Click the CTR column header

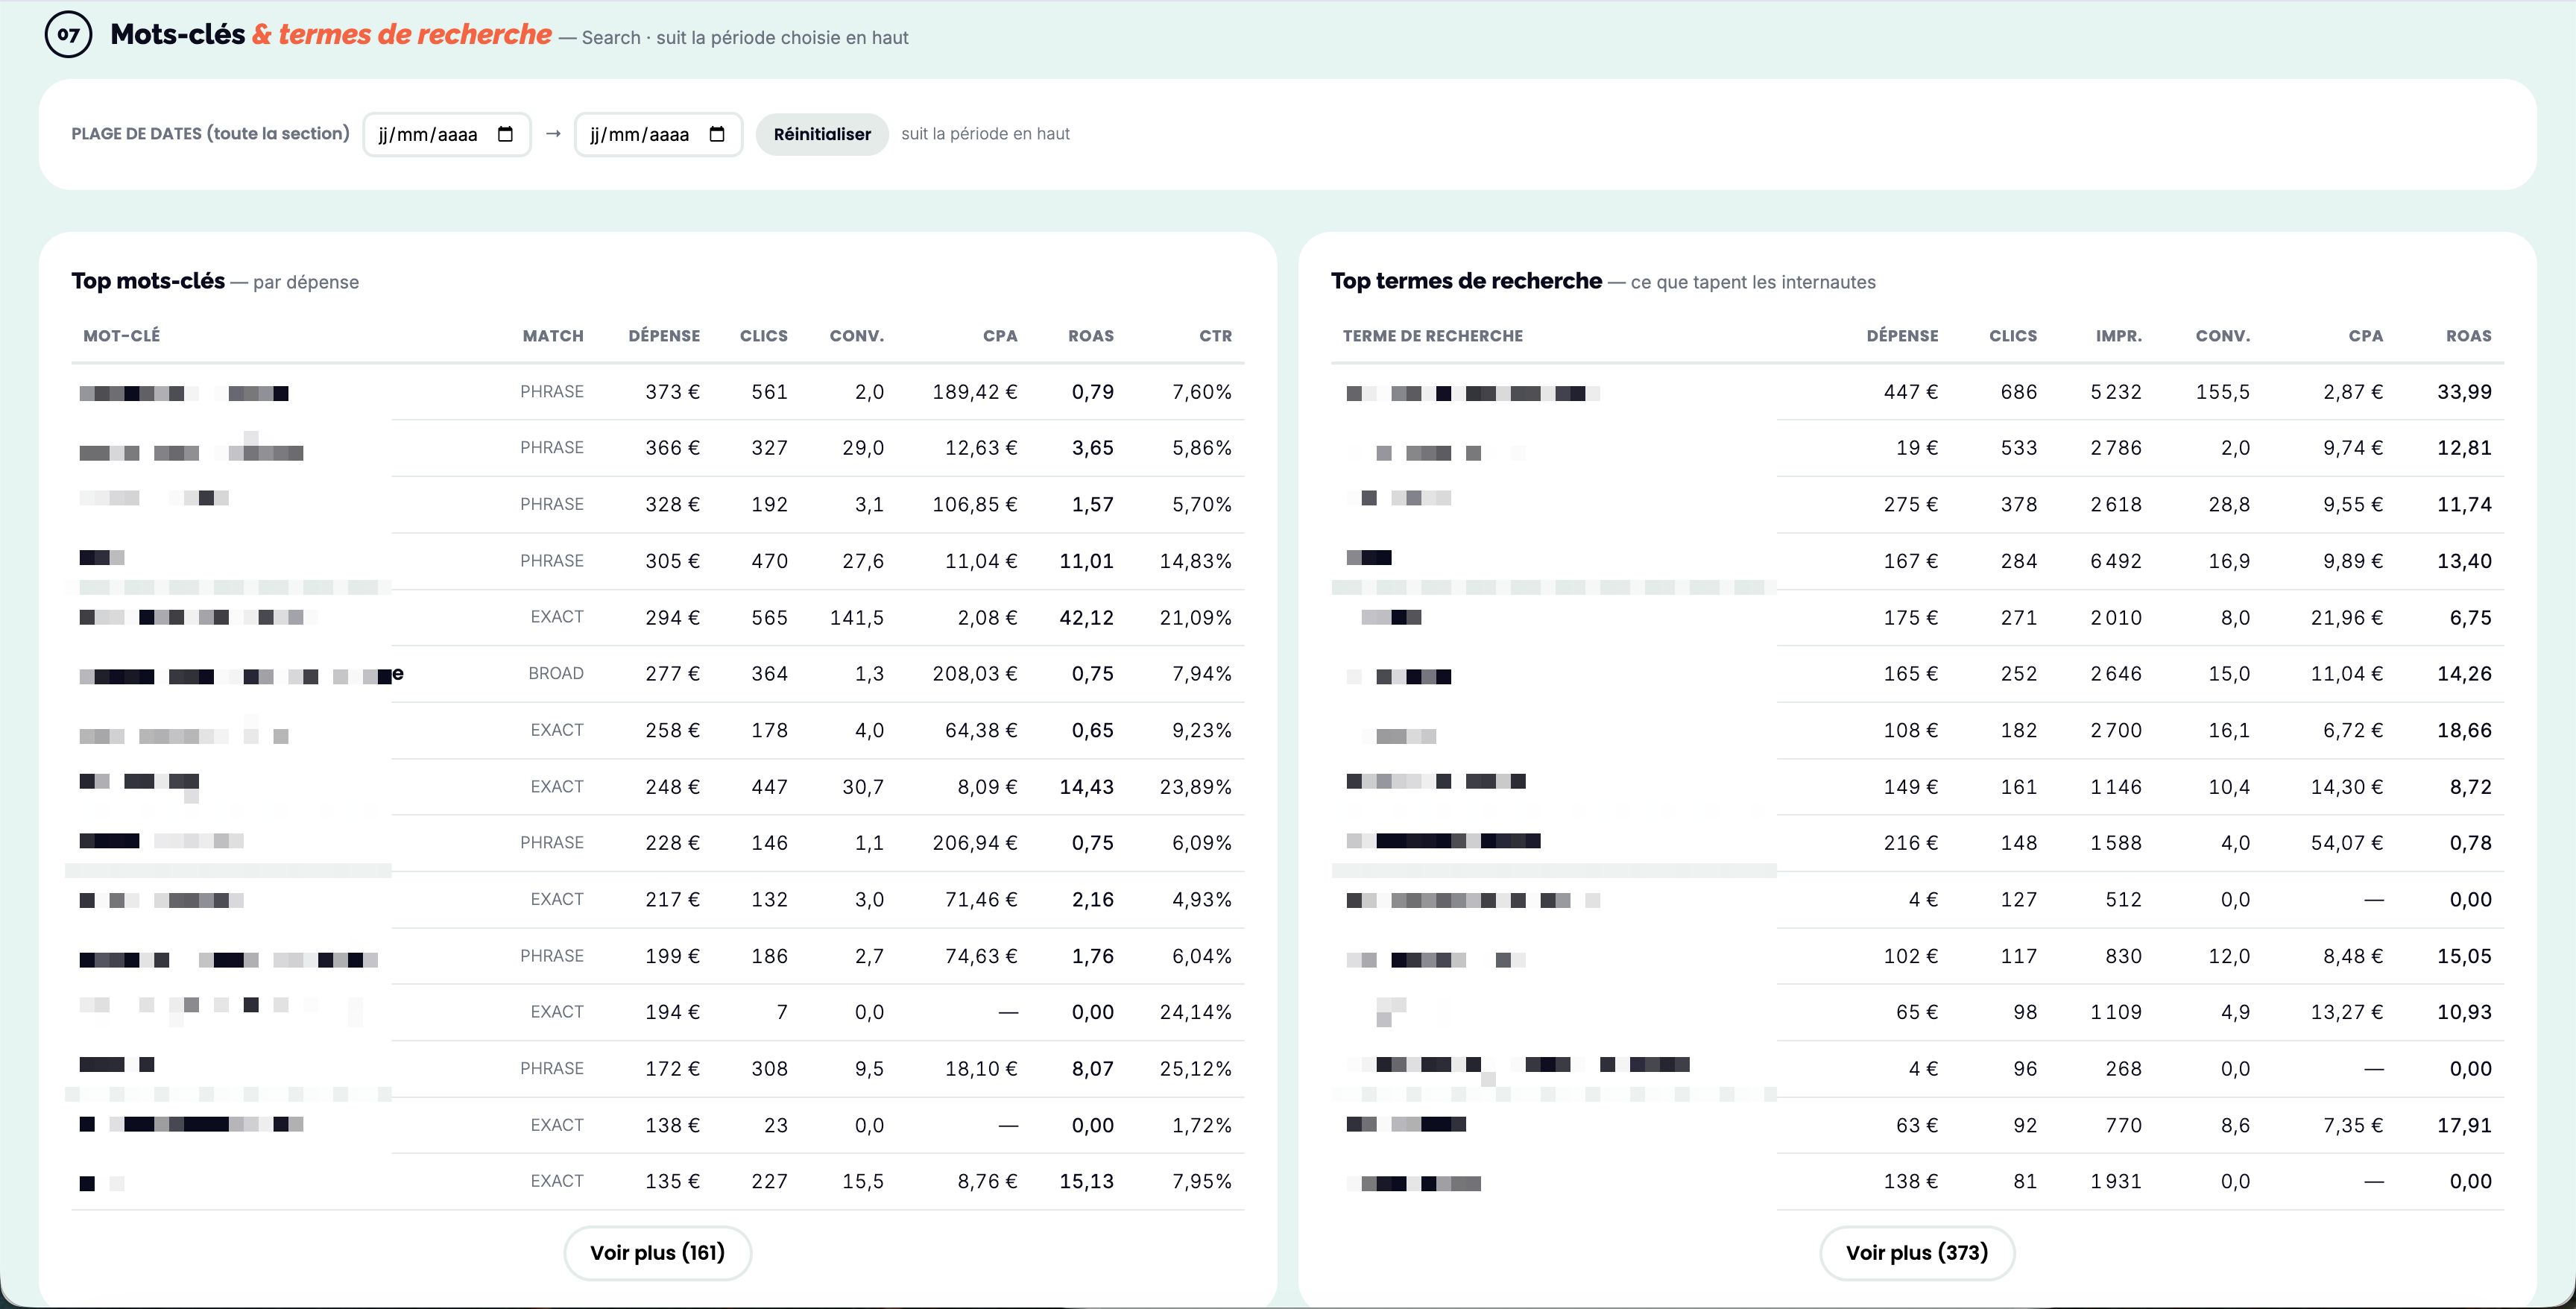coord(1215,336)
